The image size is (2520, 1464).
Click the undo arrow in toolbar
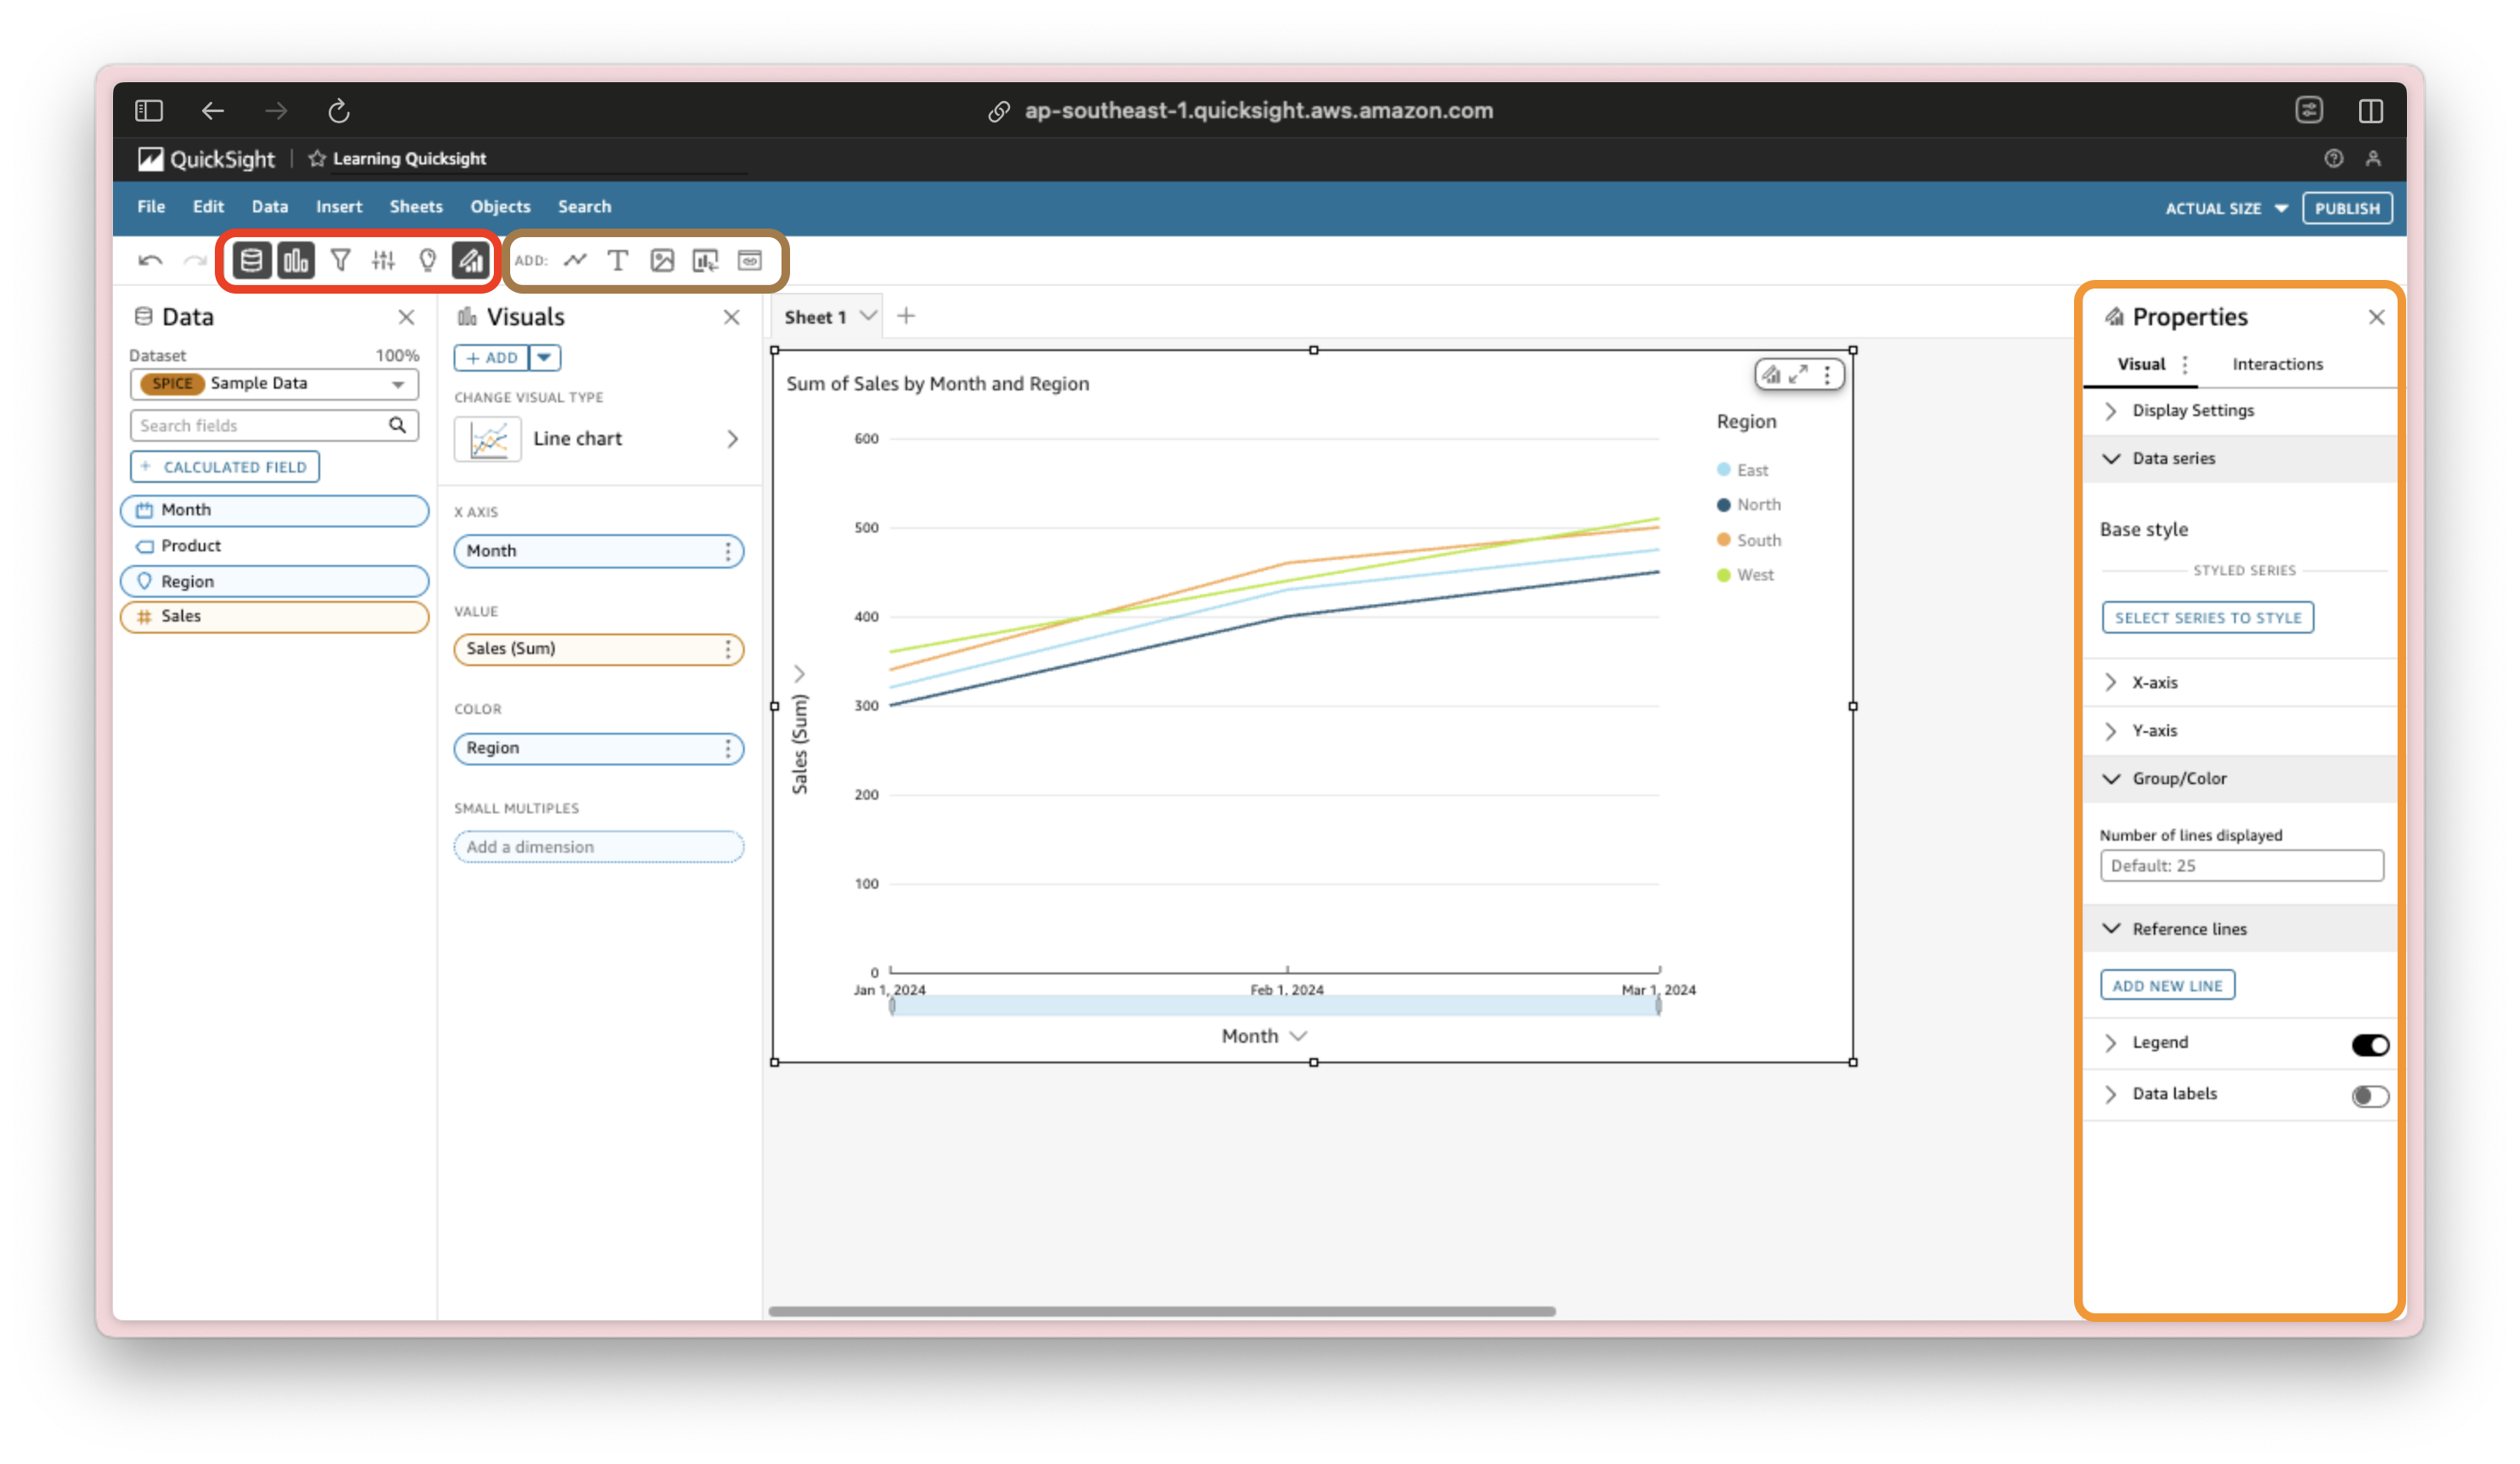150,261
